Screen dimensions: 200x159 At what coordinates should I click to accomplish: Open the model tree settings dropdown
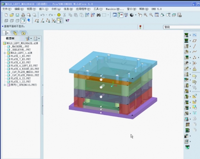tap(28, 38)
